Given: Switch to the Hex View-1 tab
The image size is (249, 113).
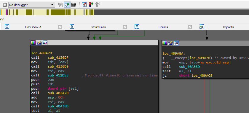Looking at the screenshot, I should [33, 27].
